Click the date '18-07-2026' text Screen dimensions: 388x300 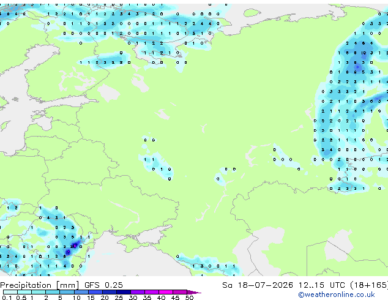click(x=266, y=285)
